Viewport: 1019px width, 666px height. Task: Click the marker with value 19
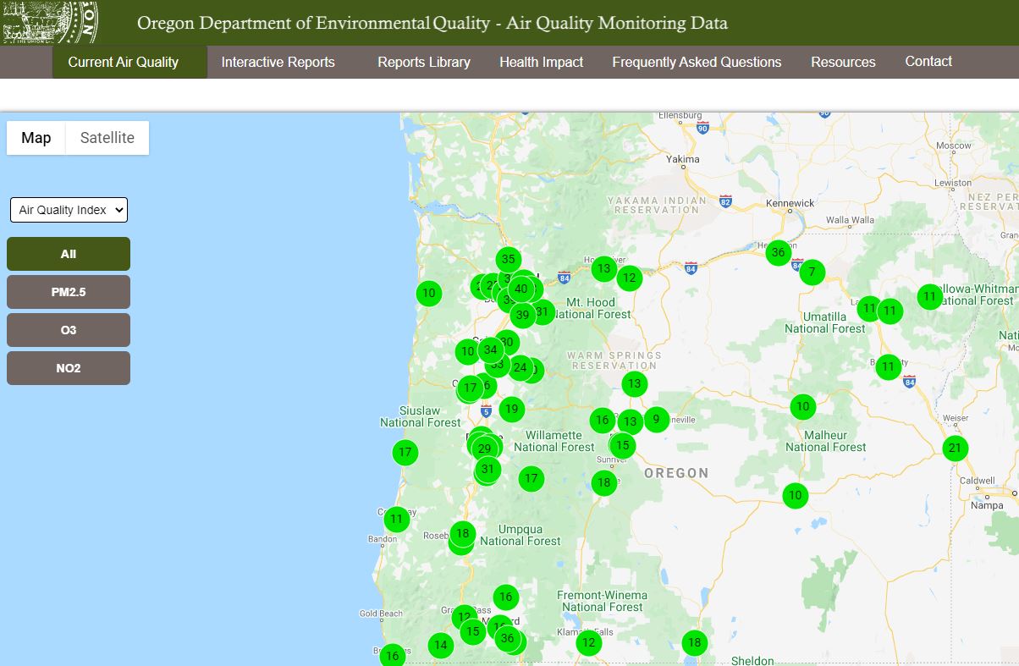tap(511, 410)
